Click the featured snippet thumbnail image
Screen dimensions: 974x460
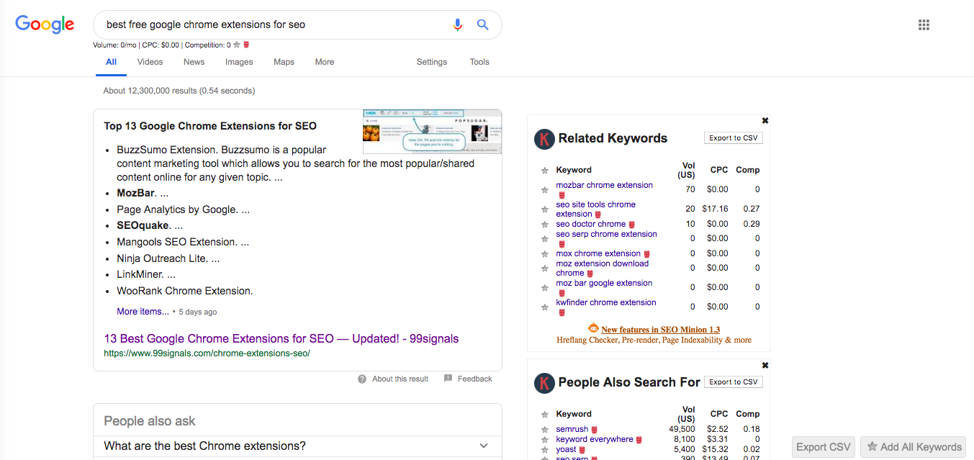coord(432,132)
